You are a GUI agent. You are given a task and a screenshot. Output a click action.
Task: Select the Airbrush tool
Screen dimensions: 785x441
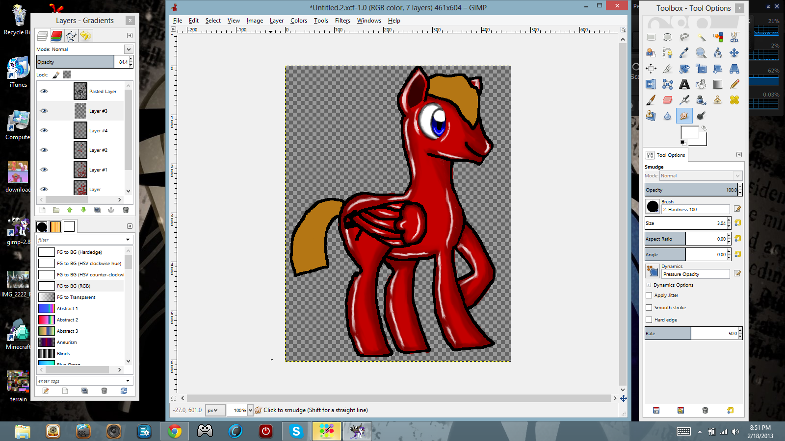tap(684, 100)
